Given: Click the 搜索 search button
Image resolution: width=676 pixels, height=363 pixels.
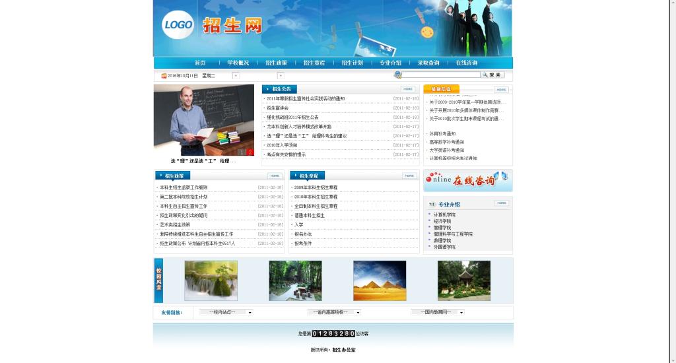Looking at the screenshot, I should [x=492, y=75].
